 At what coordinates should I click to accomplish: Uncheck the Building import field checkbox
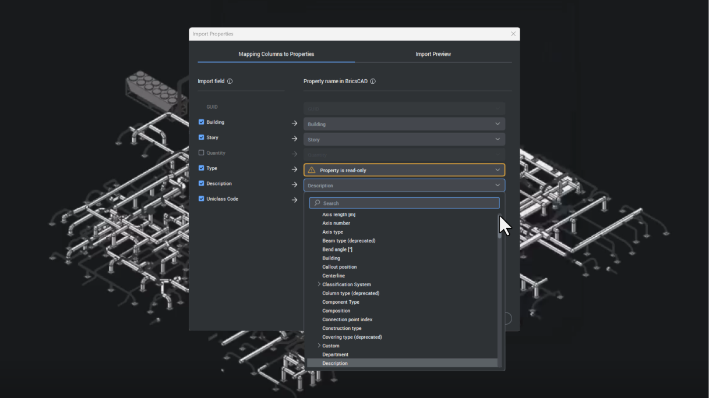(202, 122)
